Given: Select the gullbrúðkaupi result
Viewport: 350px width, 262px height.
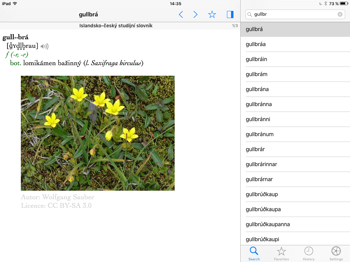Looking at the screenshot, I should [295, 239].
